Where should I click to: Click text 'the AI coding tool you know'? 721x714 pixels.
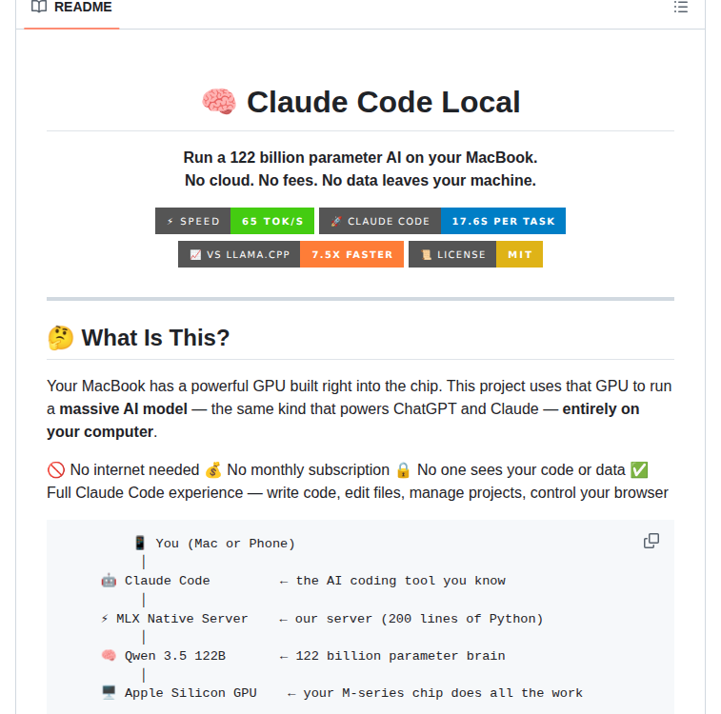tap(401, 581)
